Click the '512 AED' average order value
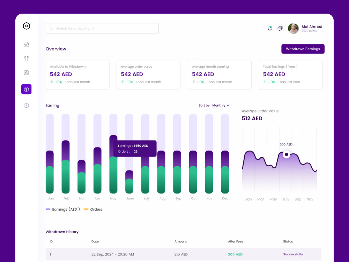The height and width of the screenshot is (262, 349). tap(252, 118)
